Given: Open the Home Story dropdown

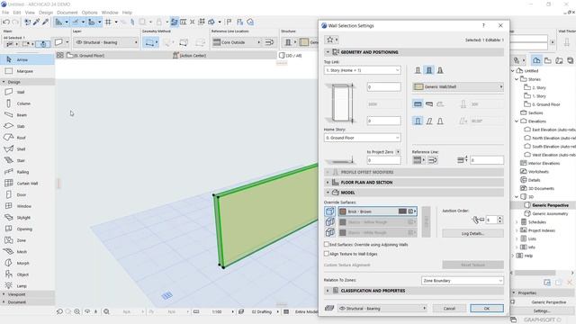Looking at the screenshot, I should 362,138.
